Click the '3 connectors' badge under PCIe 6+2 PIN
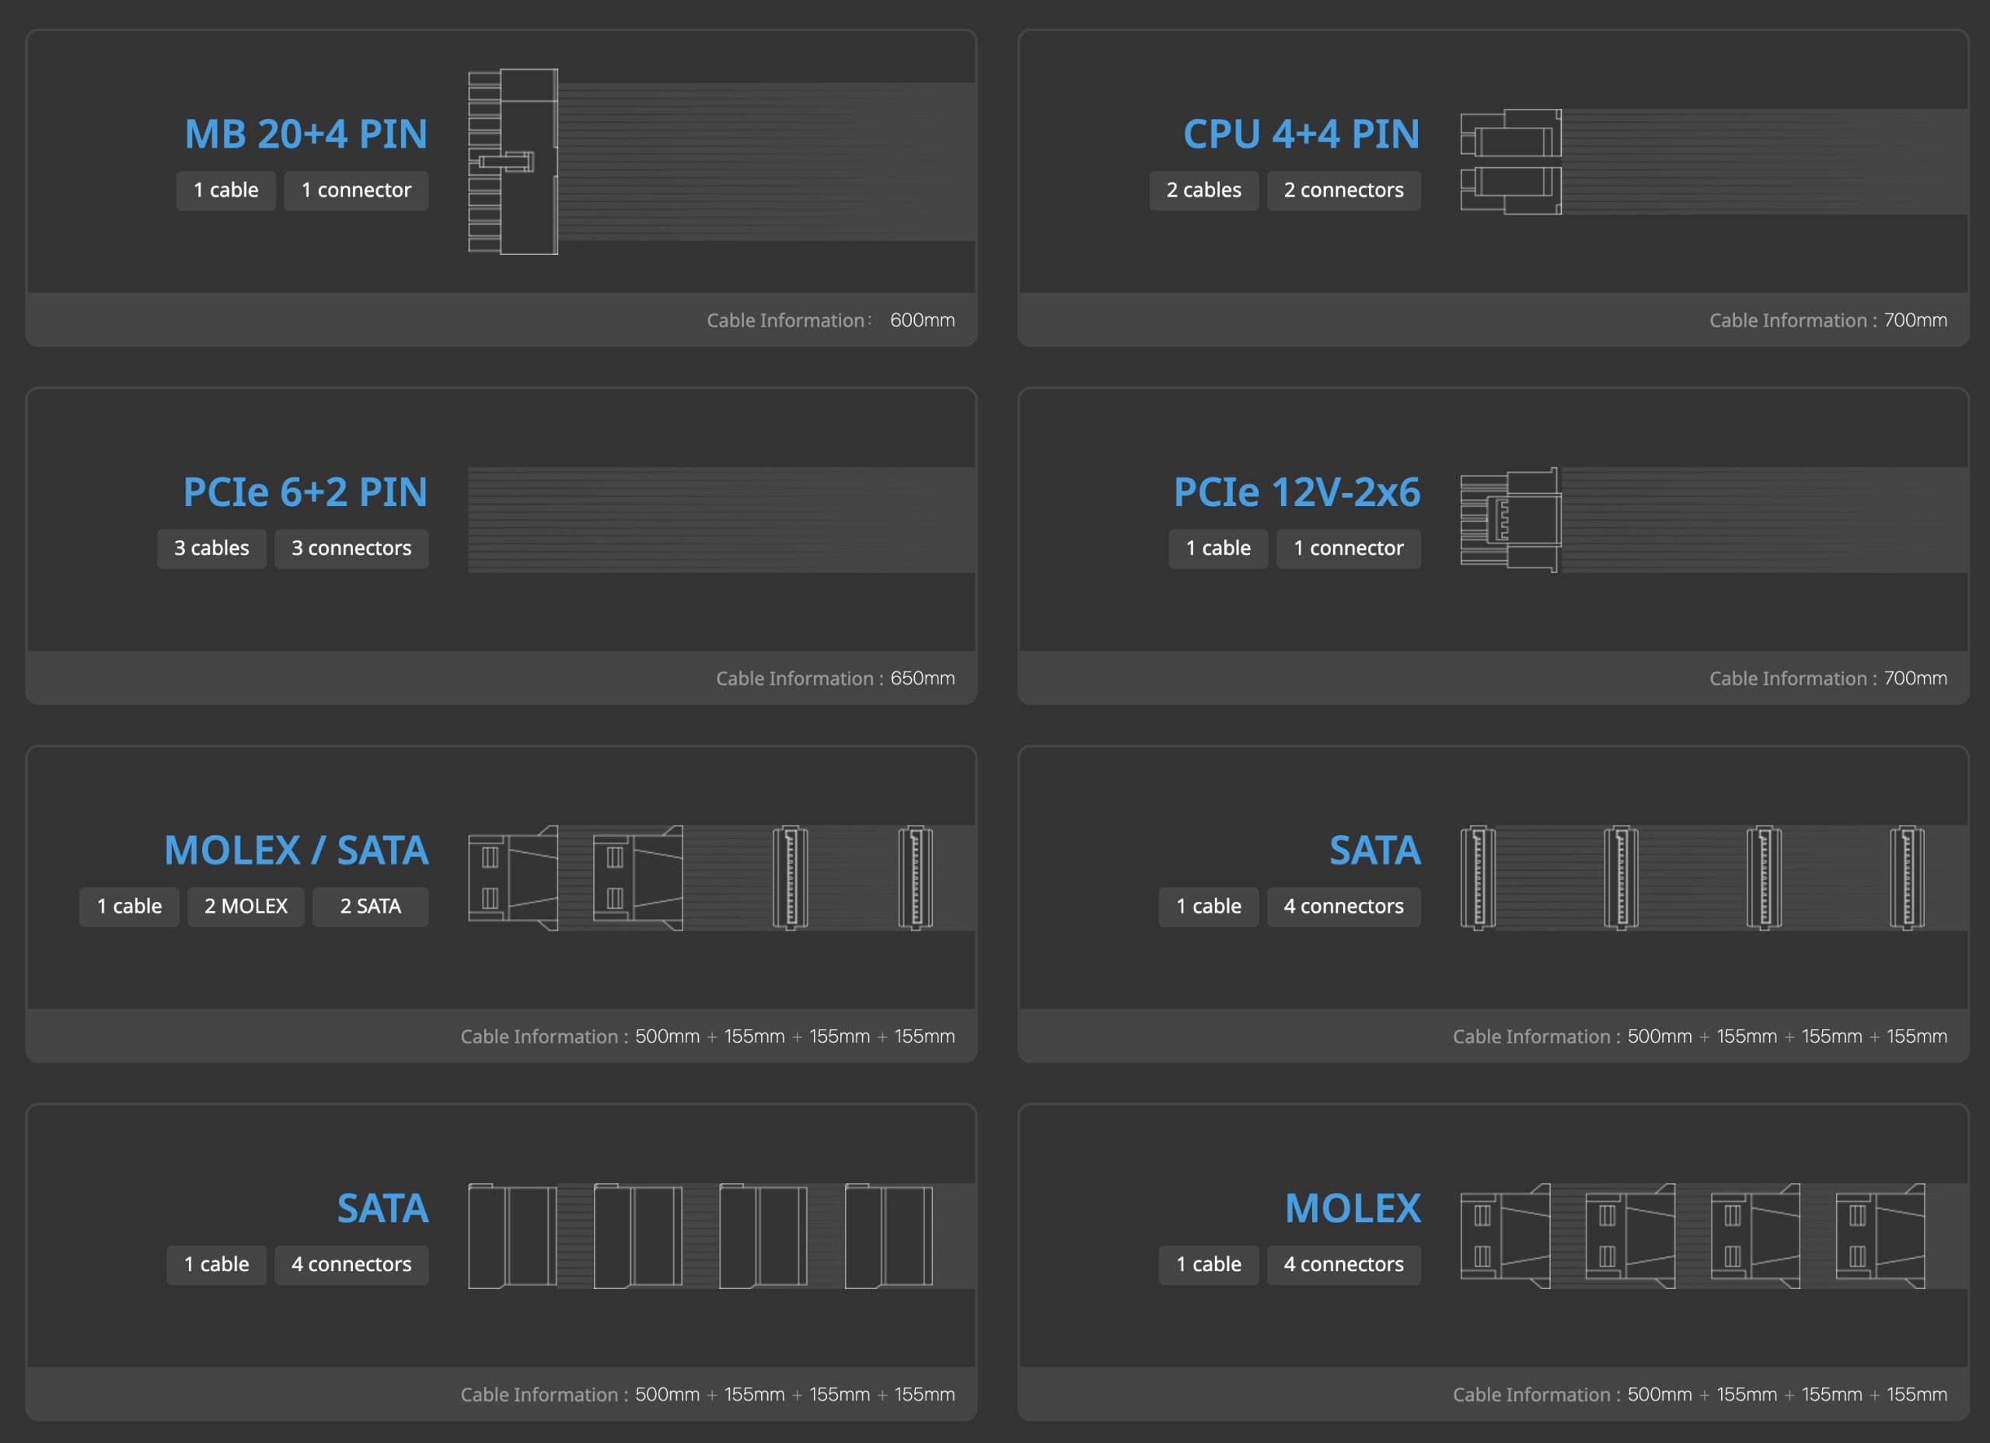The image size is (1990, 1443). (351, 549)
